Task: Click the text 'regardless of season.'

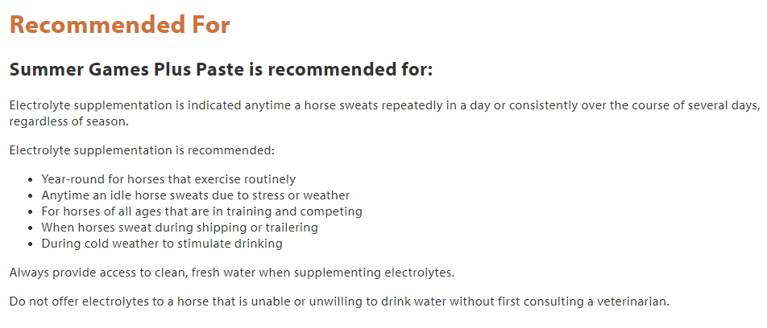Action: [x=69, y=121]
